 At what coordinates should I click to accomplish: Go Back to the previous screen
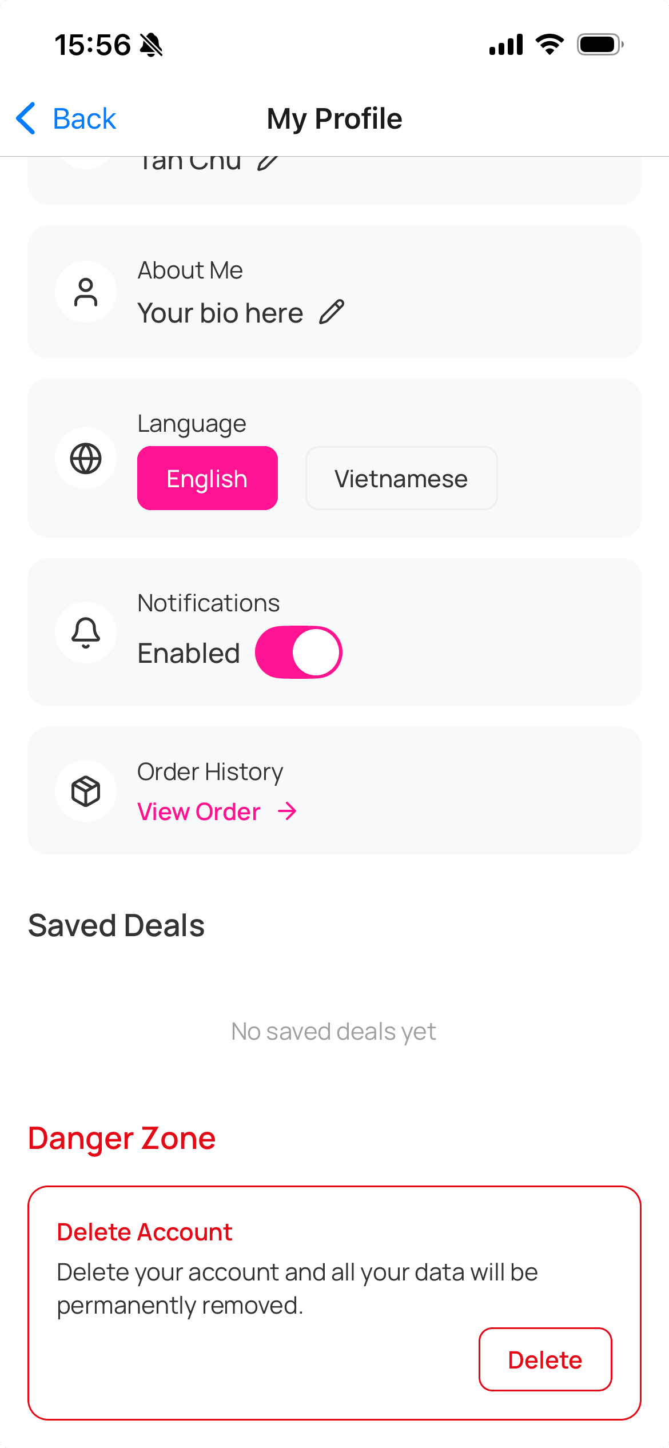84,119
